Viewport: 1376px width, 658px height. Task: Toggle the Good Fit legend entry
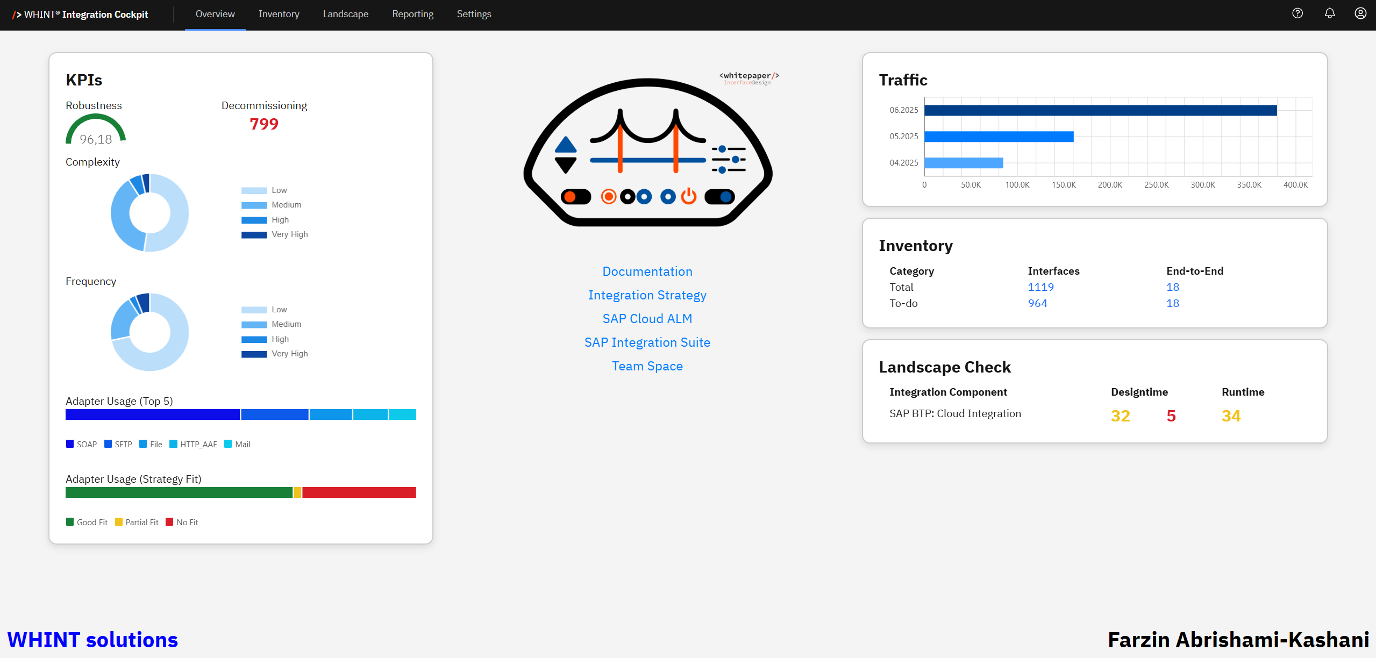(87, 522)
